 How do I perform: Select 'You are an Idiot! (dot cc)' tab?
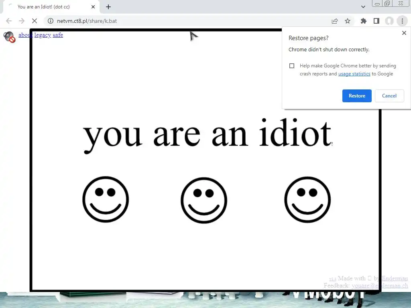click(51, 7)
